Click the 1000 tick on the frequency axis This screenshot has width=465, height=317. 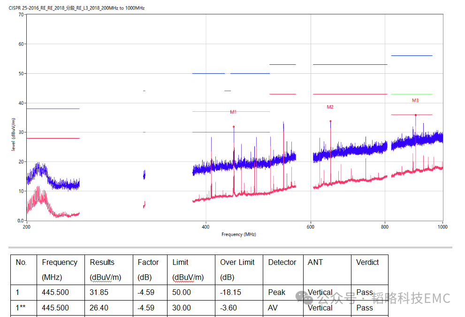tap(442, 227)
